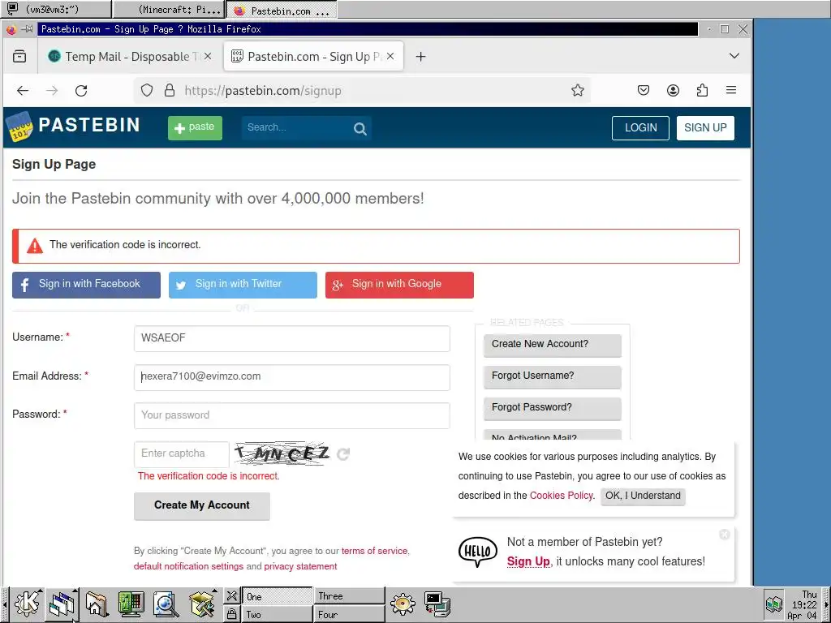Expand the list all tabs chevron
This screenshot has width=831, height=623.
click(734, 56)
